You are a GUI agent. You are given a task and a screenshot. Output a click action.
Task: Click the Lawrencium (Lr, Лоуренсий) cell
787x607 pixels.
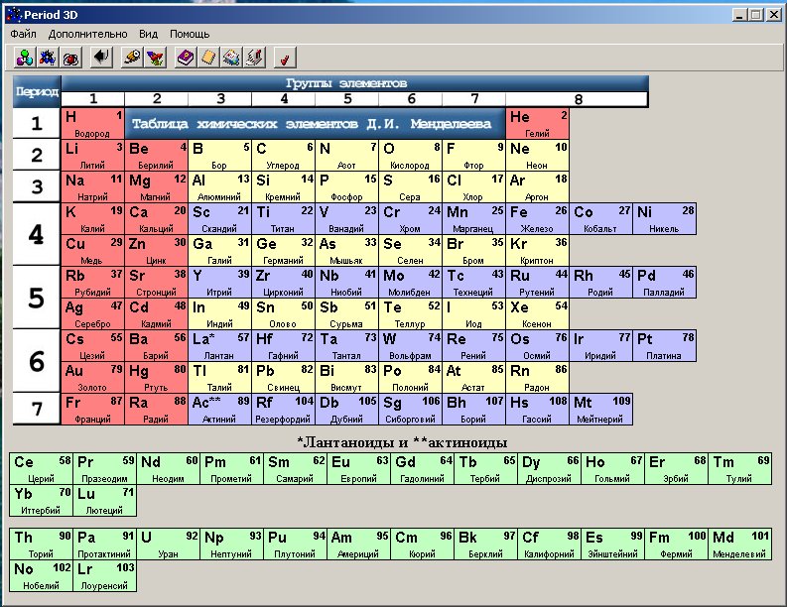104,576
